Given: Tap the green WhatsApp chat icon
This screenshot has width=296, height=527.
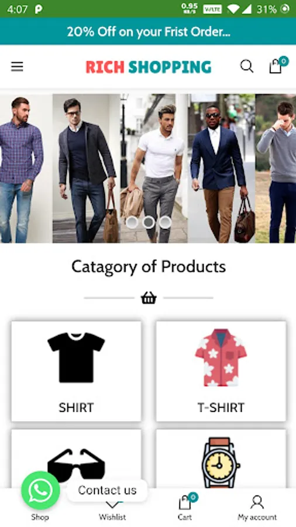Looking at the screenshot, I should (40, 491).
